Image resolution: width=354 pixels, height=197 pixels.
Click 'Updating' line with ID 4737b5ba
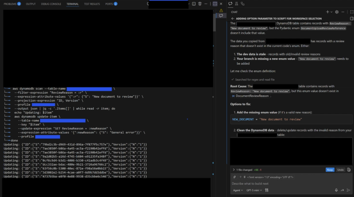pos(75,177)
